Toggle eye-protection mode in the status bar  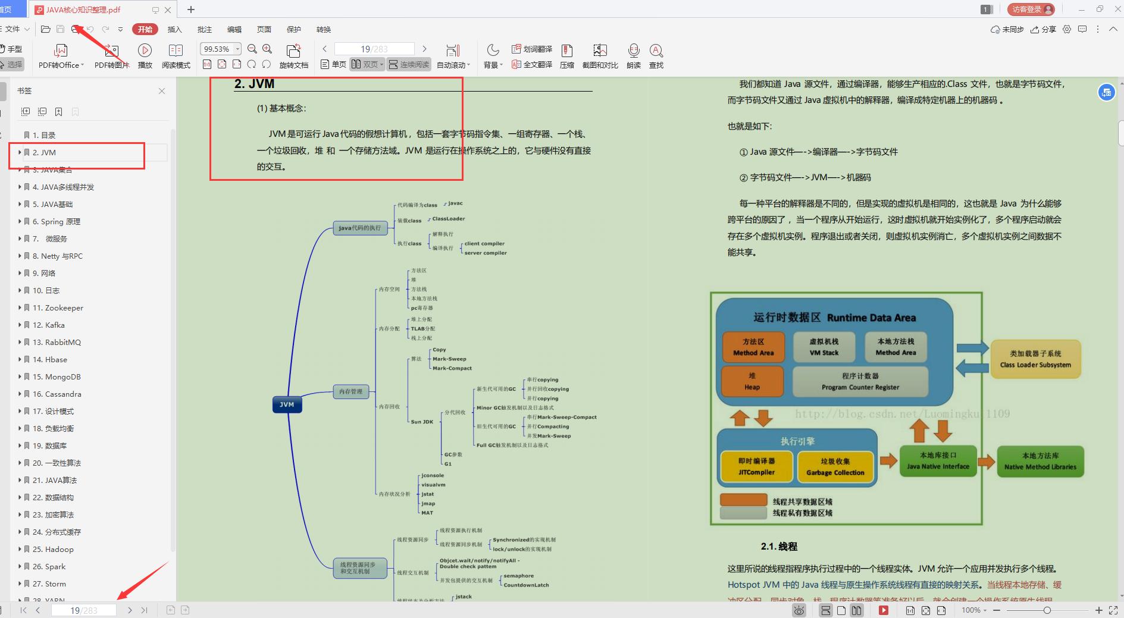click(798, 610)
